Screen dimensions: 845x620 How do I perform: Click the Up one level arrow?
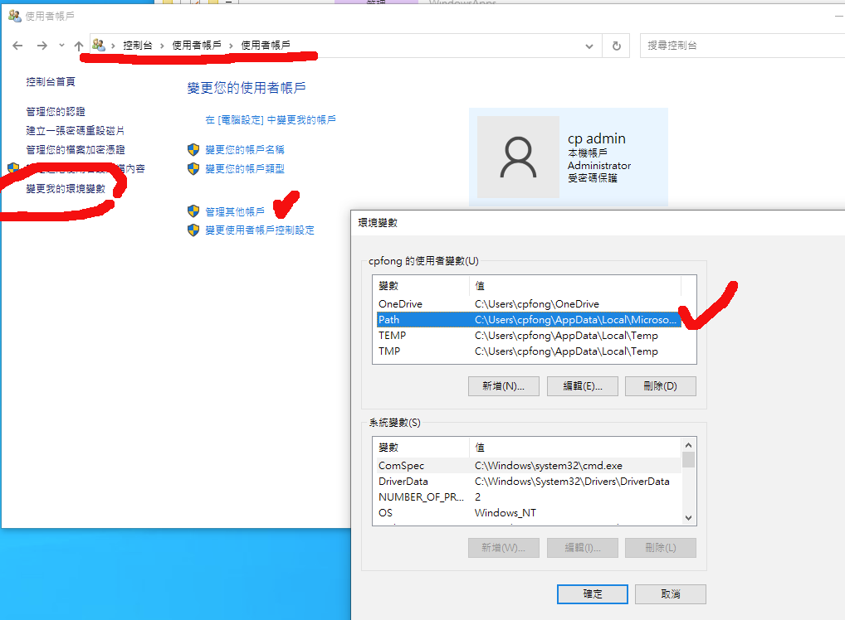click(x=79, y=46)
